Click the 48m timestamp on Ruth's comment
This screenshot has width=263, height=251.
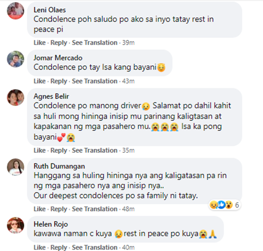point(128,209)
